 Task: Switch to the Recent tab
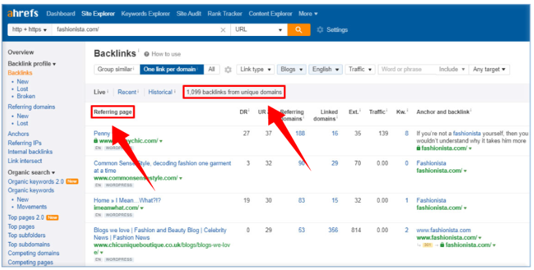tap(128, 92)
